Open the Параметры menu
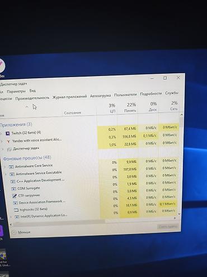 coord(16,92)
